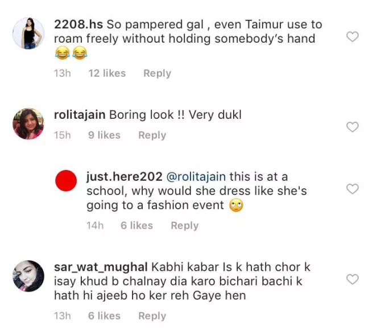Tap heart on just.here202's reply
Screen dimensions: 381x336
353,189
